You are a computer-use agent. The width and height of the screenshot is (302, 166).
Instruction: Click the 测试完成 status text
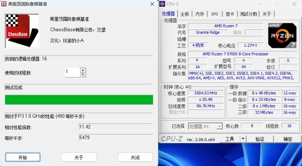[14, 88]
